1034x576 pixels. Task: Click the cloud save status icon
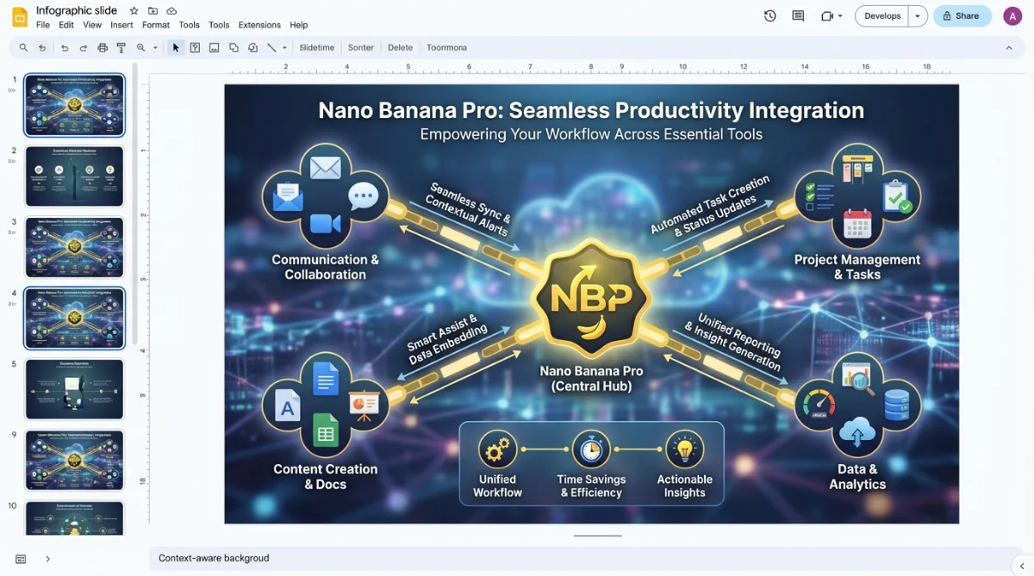[x=171, y=11]
